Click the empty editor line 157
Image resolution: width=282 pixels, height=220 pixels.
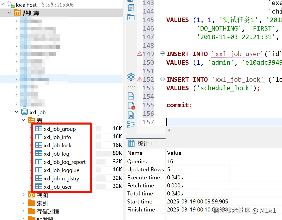[224, 122]
